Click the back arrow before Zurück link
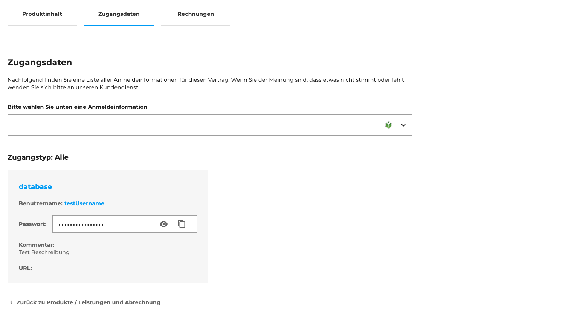577x319 pixels. click(x=11, y=302)
